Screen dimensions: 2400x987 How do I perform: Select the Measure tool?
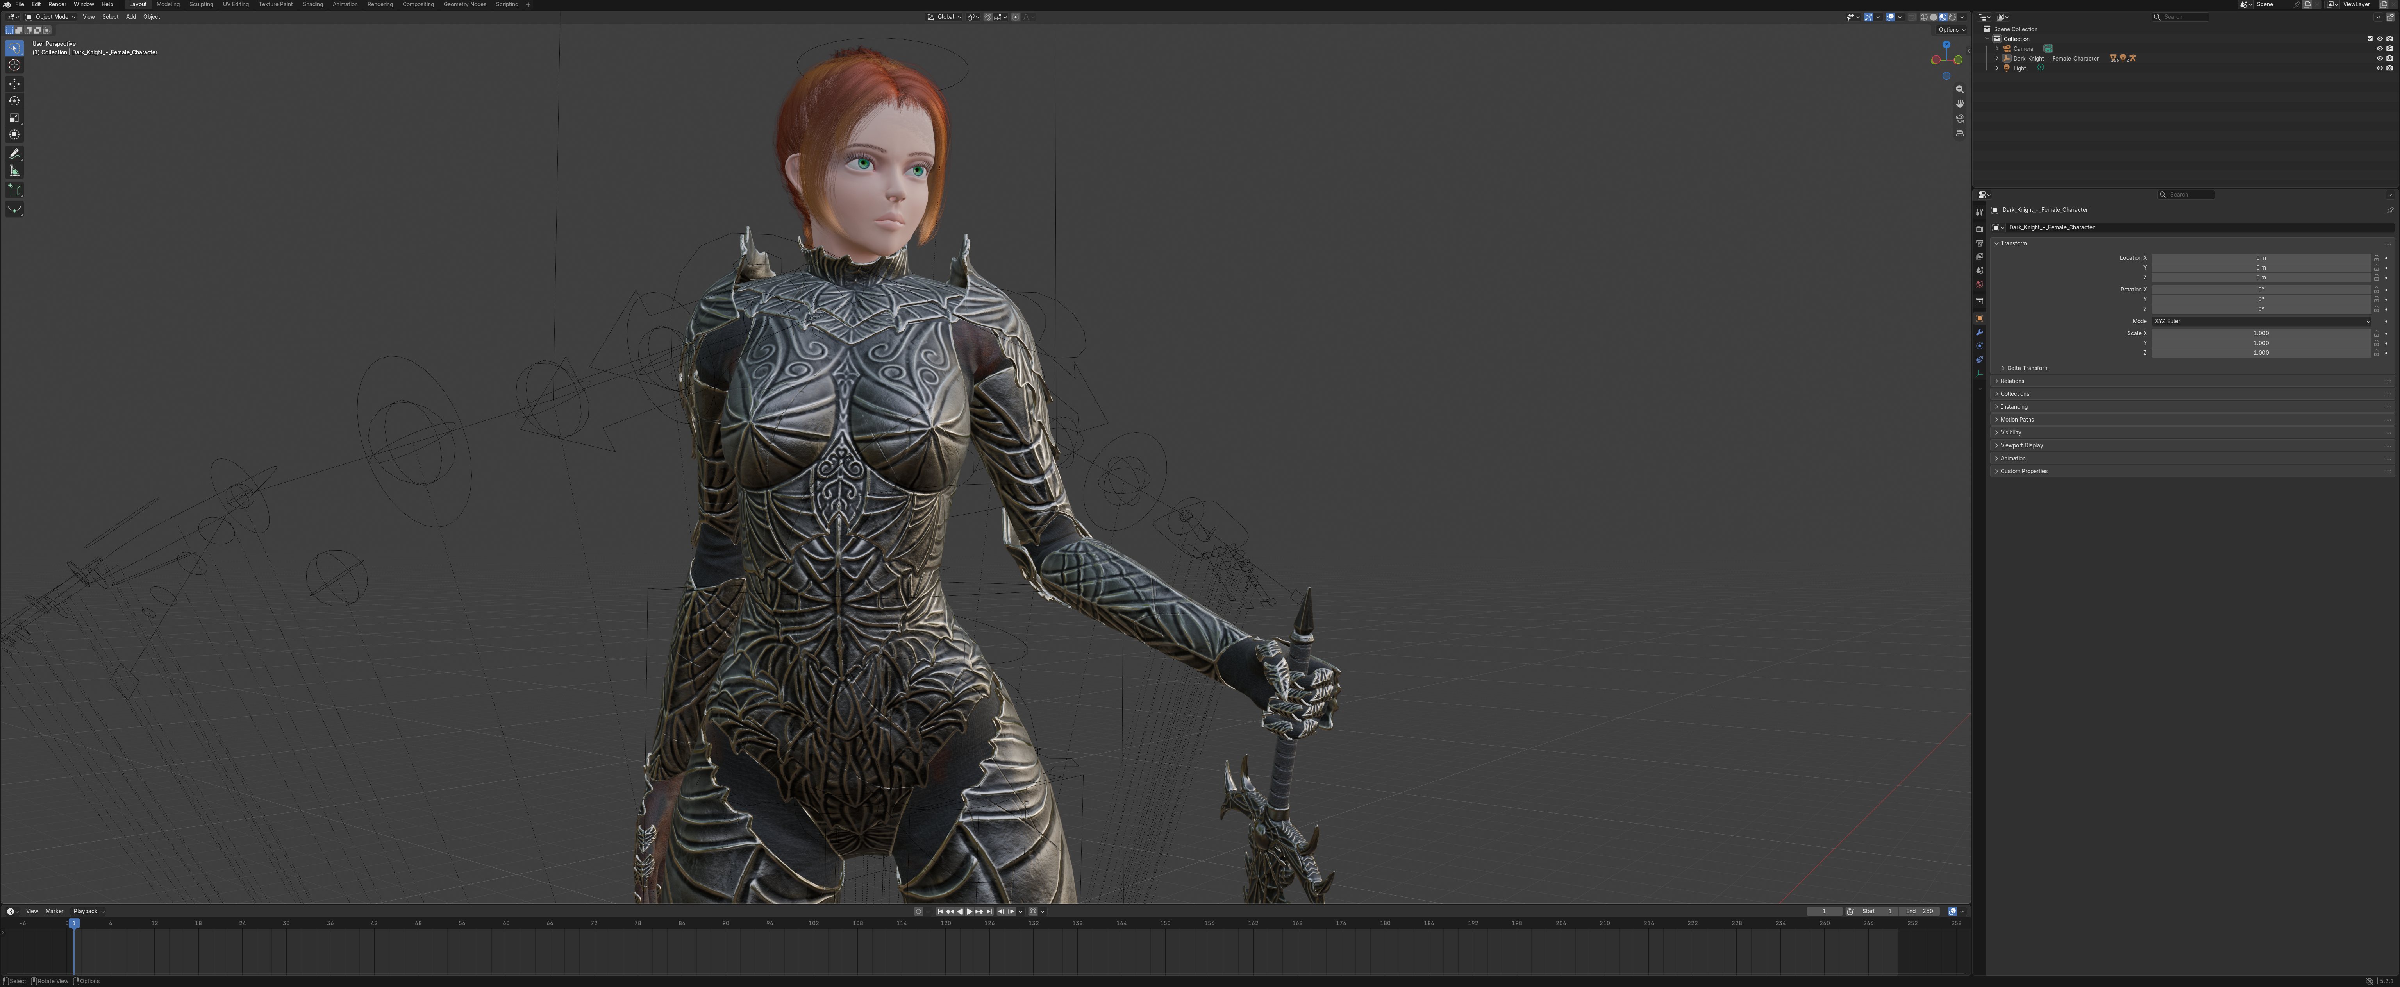[x=14, y=172]
